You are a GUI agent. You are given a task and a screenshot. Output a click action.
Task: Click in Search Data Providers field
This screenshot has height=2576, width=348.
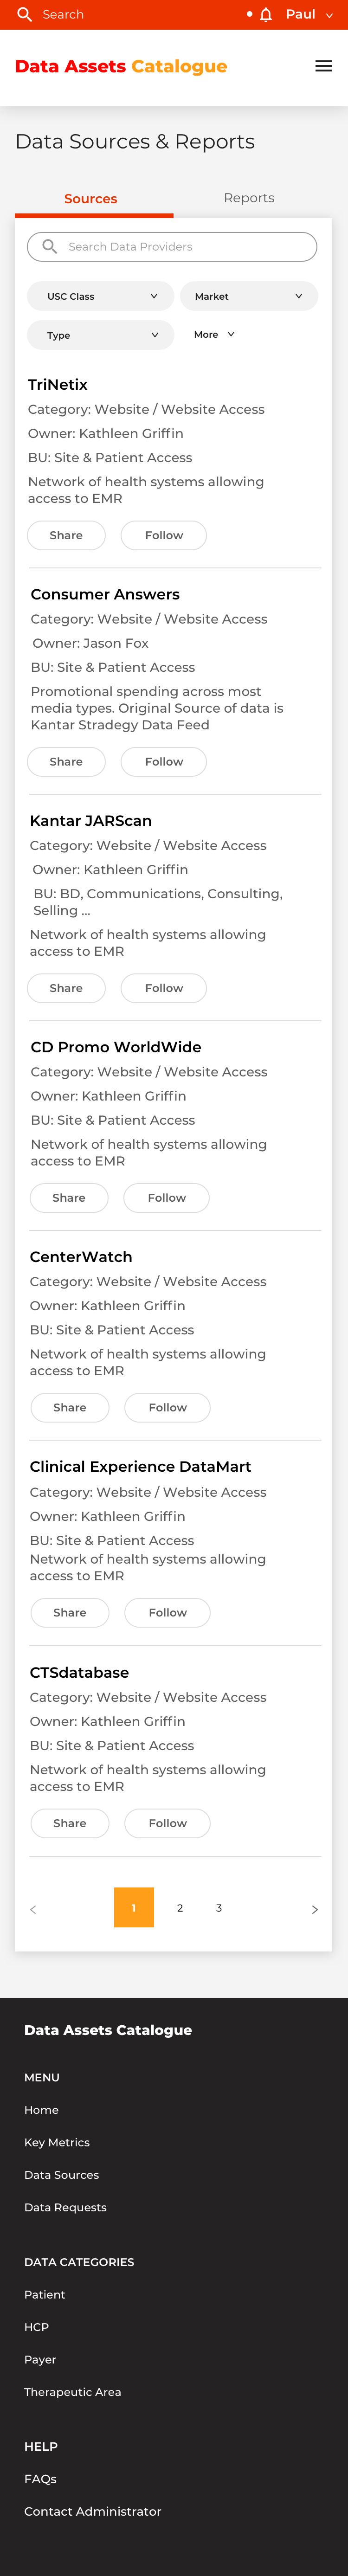(x=172, y=247)
